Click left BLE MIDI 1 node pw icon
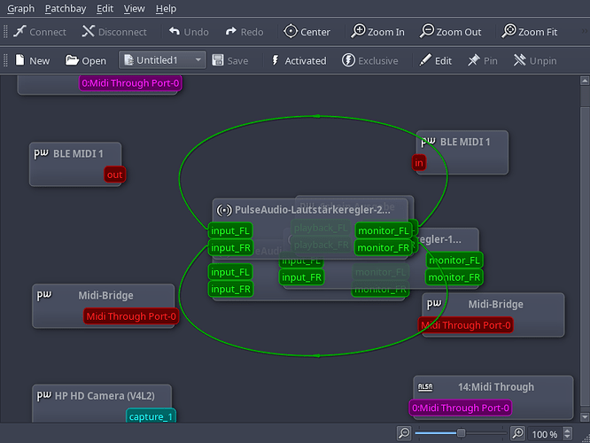The width and height of the screenshot is (590, 443). point(42,153)
